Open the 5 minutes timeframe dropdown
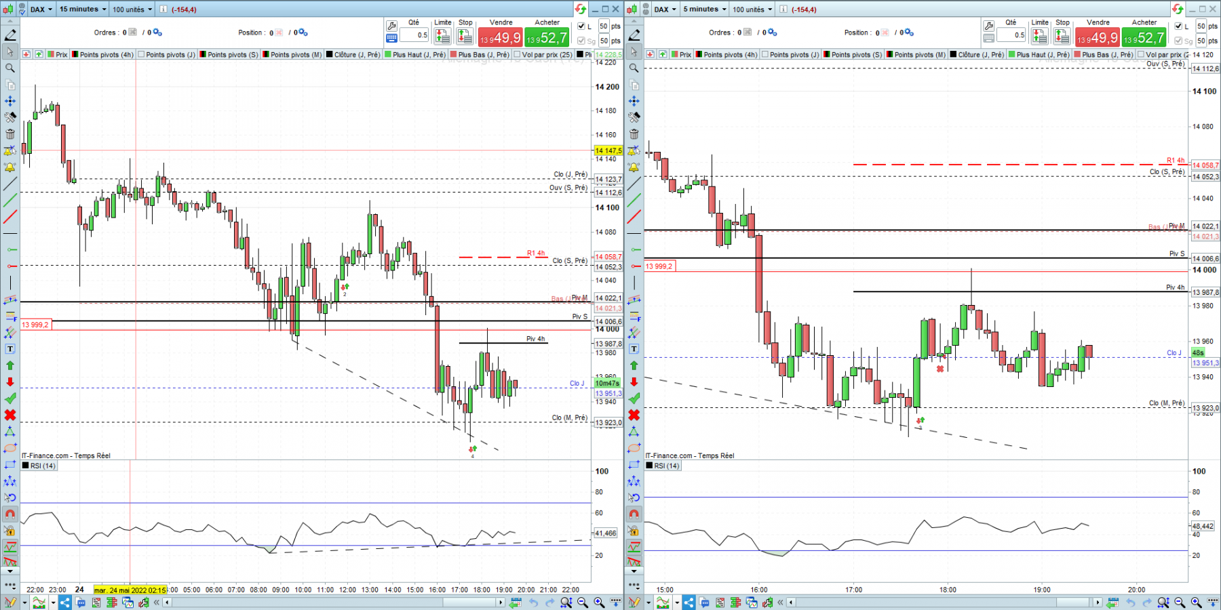Image resolution: width=1221 pixels, height=610 pixels. pyautogui.click(x=704, y=9)
